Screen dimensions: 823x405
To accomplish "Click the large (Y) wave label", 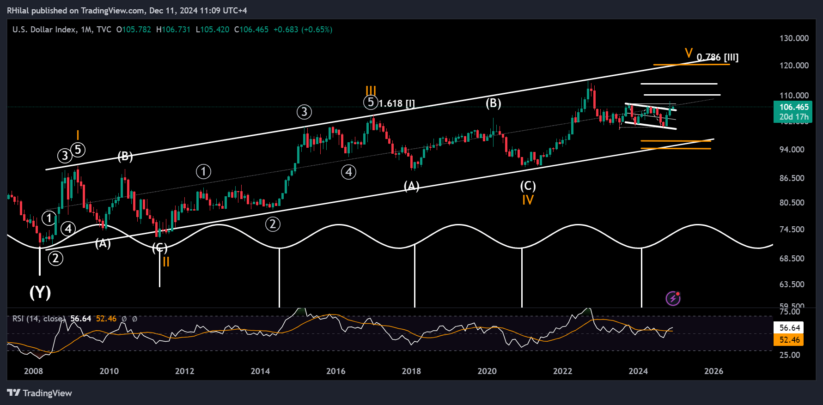I will [x=40, y=292].
